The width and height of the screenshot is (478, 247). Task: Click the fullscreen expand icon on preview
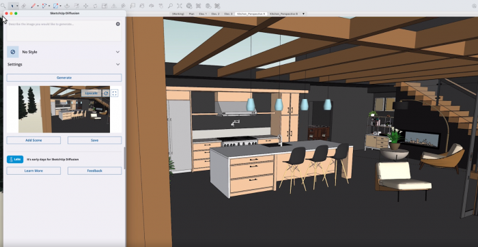pyautogui.click(x=114, y=93)
